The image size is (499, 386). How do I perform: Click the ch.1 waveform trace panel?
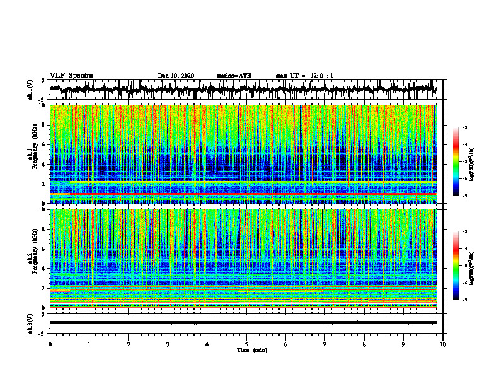[x=246, y=90]
